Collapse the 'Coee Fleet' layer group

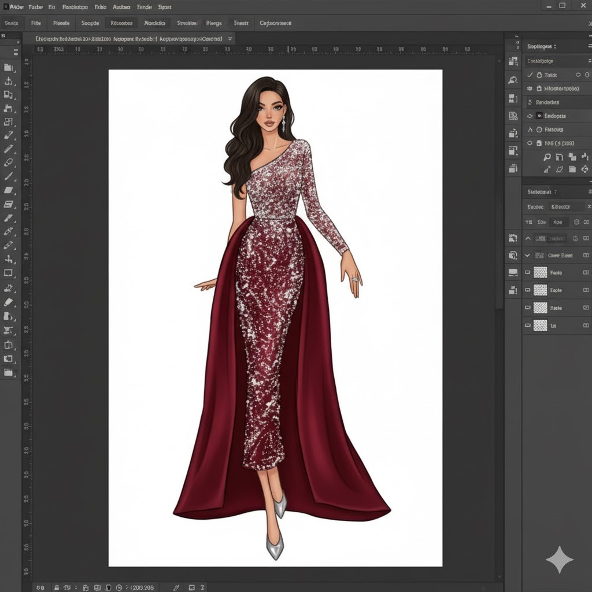coord(527,255)
